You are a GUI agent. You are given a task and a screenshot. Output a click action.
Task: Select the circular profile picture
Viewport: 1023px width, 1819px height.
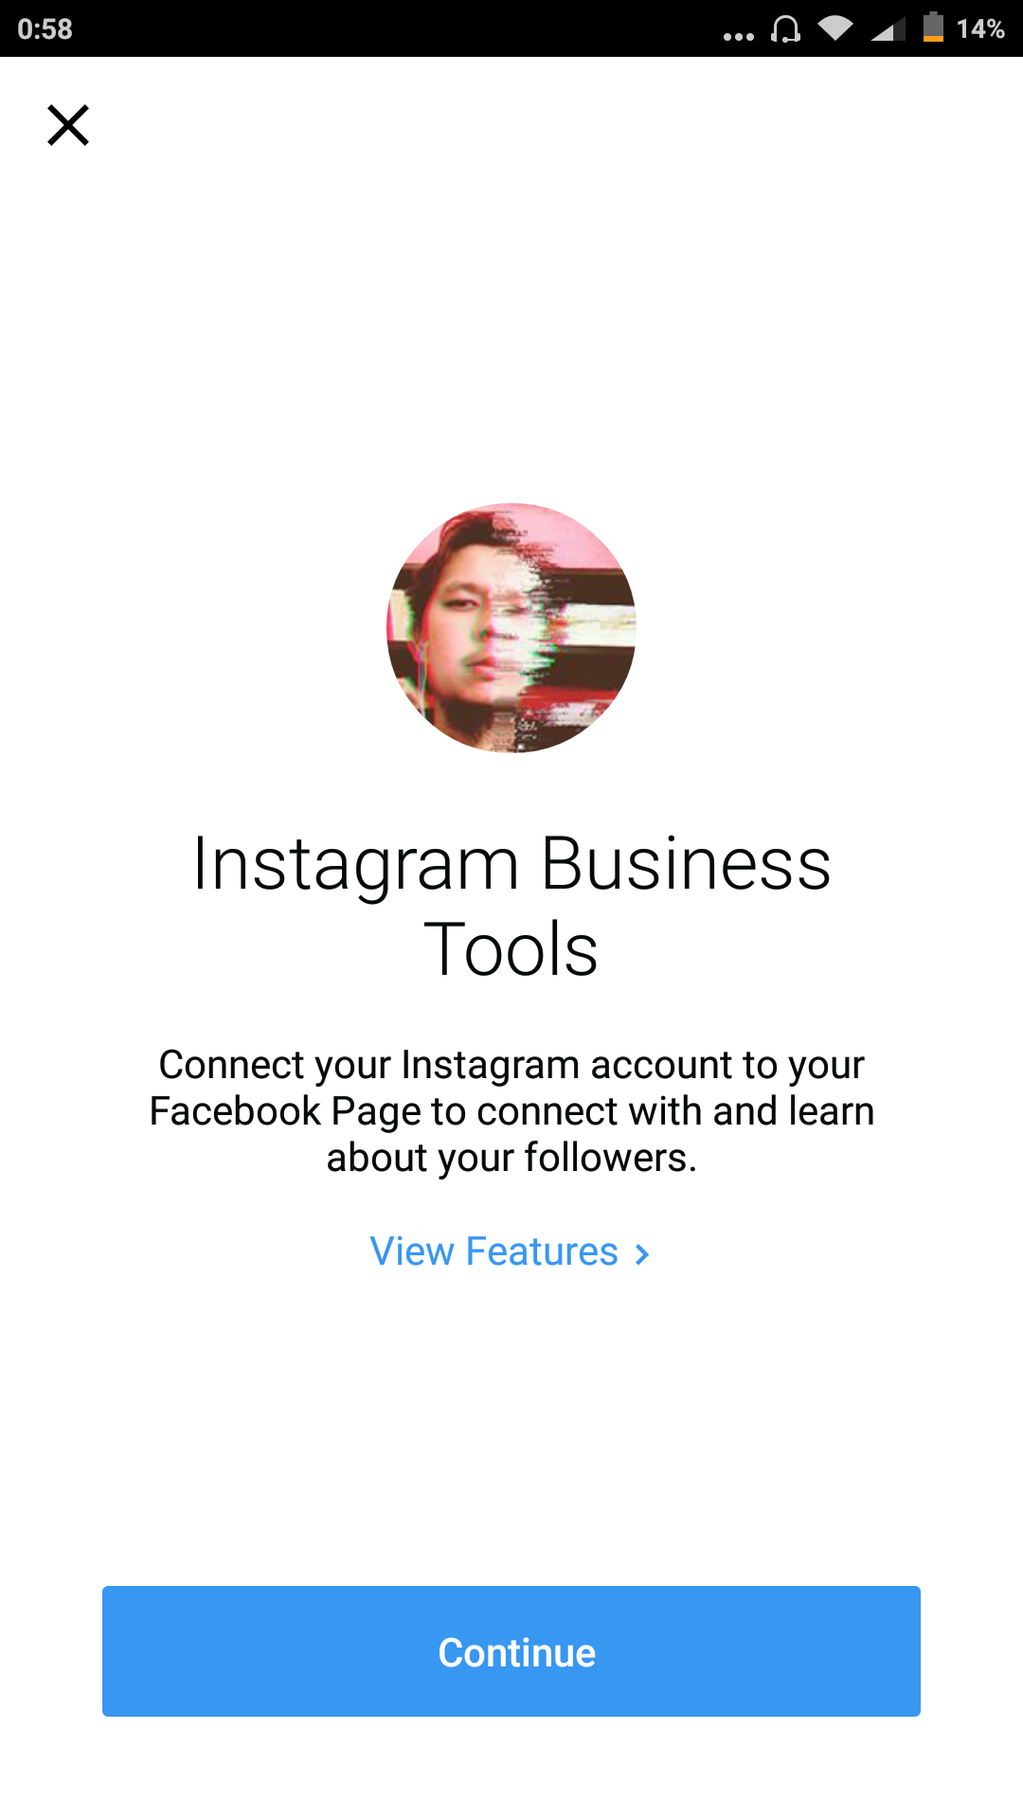tap(511, 628)
